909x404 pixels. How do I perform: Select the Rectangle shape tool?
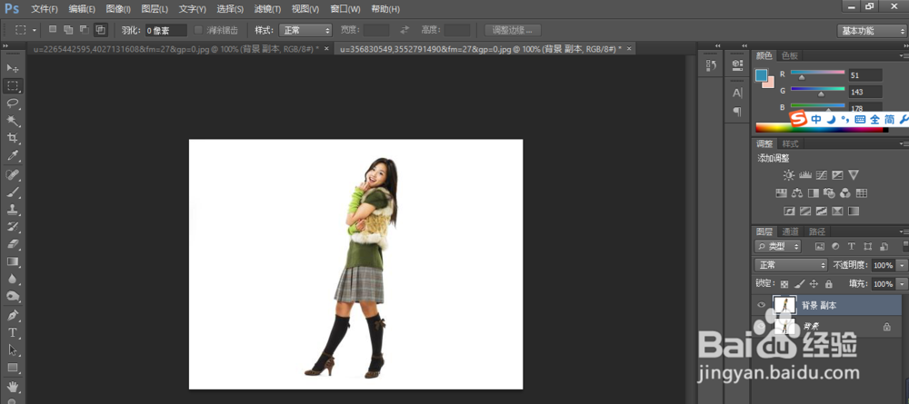coord(13,368)
